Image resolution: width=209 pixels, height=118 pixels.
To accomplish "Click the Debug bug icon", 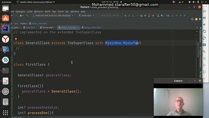I will coord(129,16).
